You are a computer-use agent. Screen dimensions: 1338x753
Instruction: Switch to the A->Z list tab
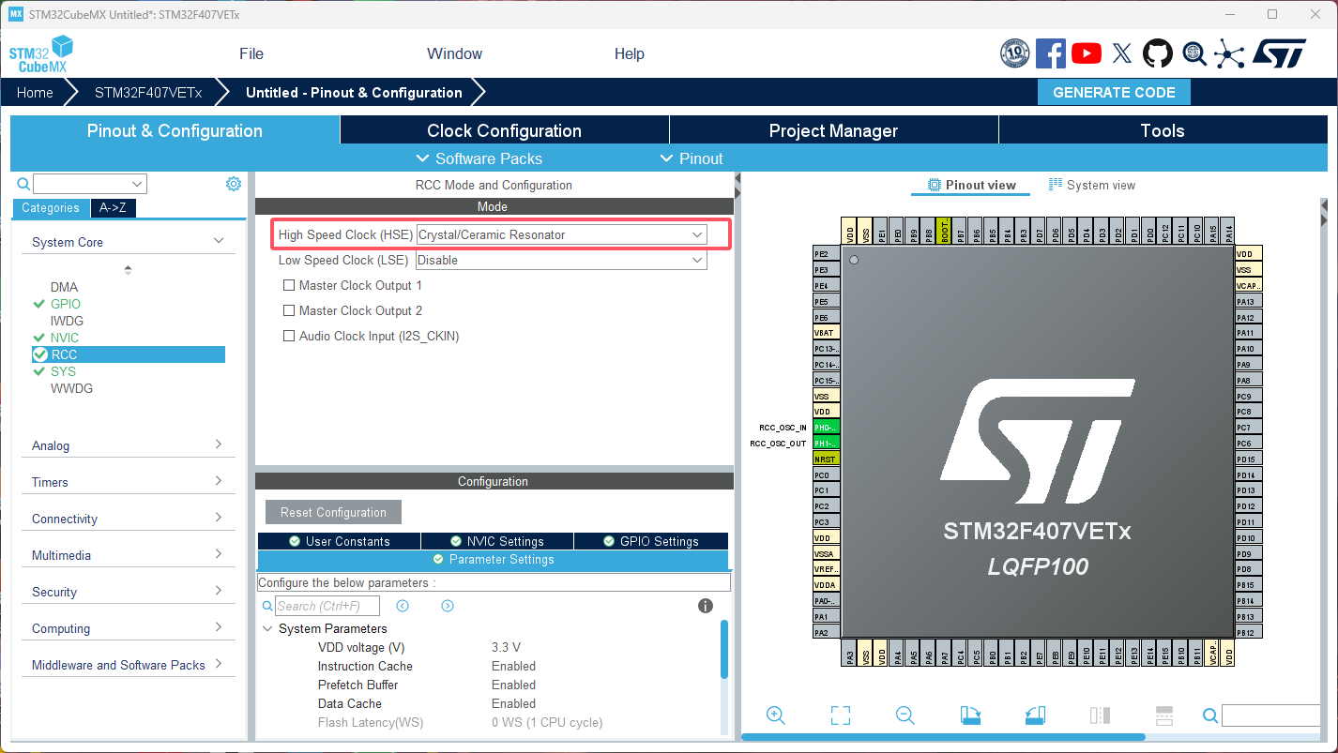(114, 208)
